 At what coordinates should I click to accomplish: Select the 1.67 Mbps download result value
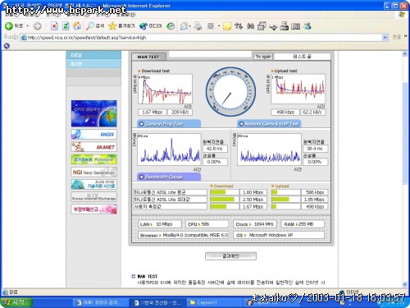point(153,113)
